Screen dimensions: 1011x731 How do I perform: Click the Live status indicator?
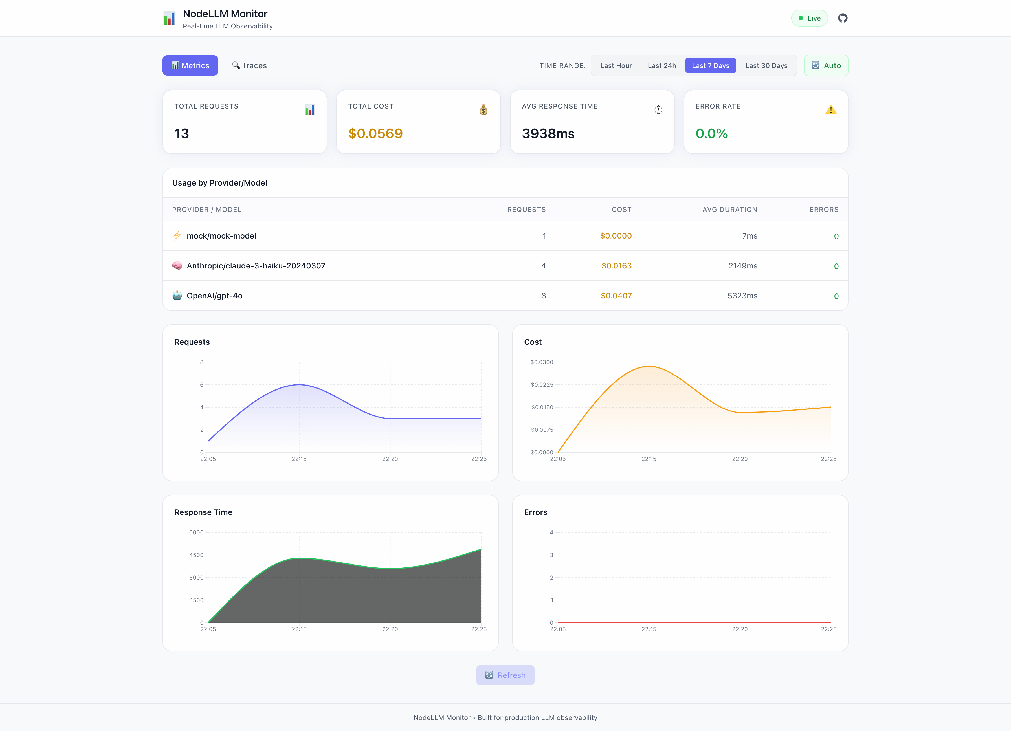(810, 18)
